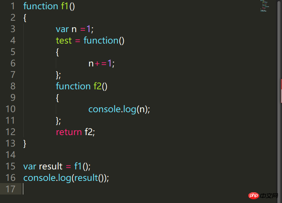Click line number 12 in gutter
Image resolution: width=282 pixels, height=203 pixels.
(x=10, y=132)
